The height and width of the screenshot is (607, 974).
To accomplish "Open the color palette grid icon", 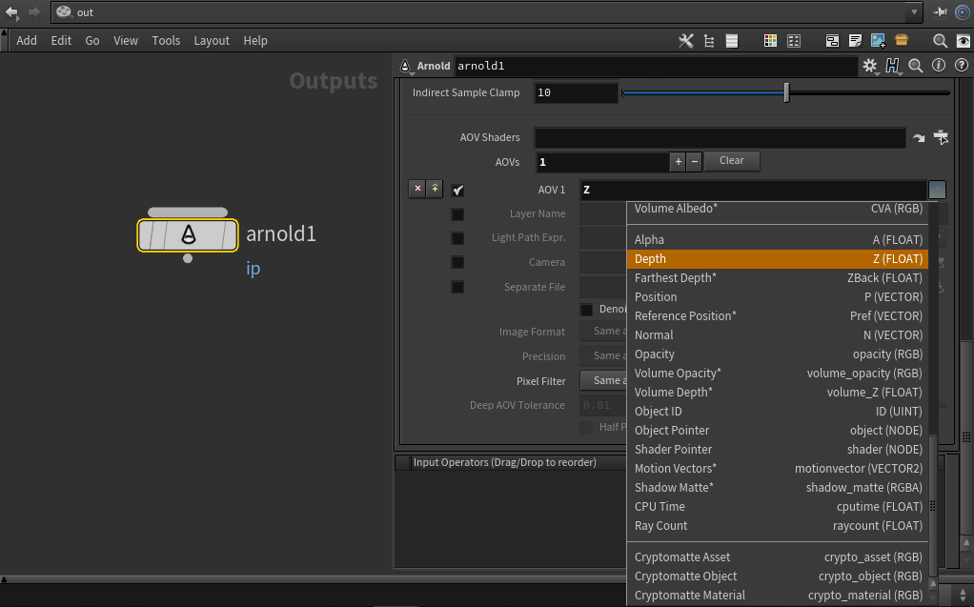I will coord(770,40).
